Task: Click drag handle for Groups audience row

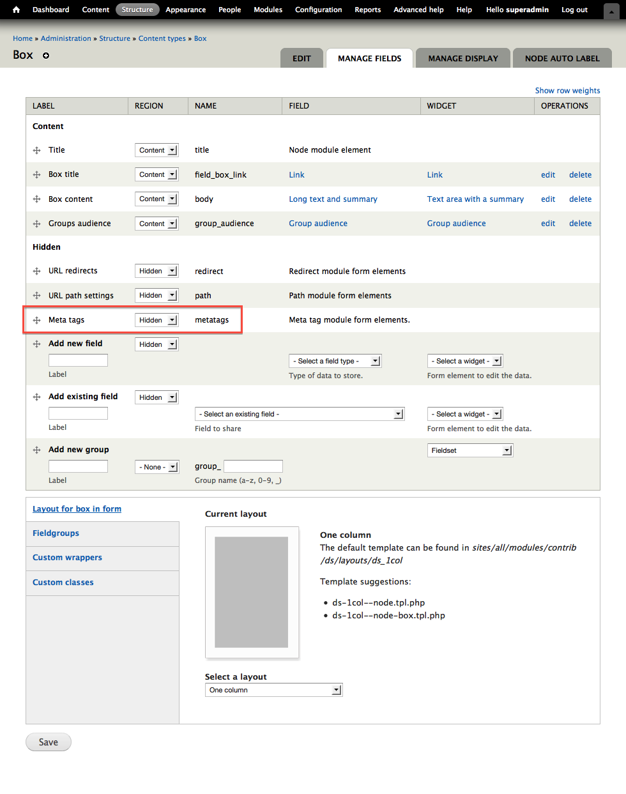Action: click(37, 224)
